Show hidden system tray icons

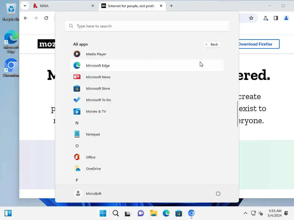coord(245,213)
